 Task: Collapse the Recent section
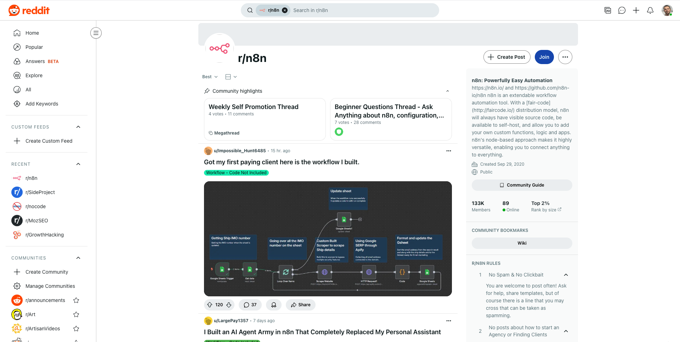(78, 164)
